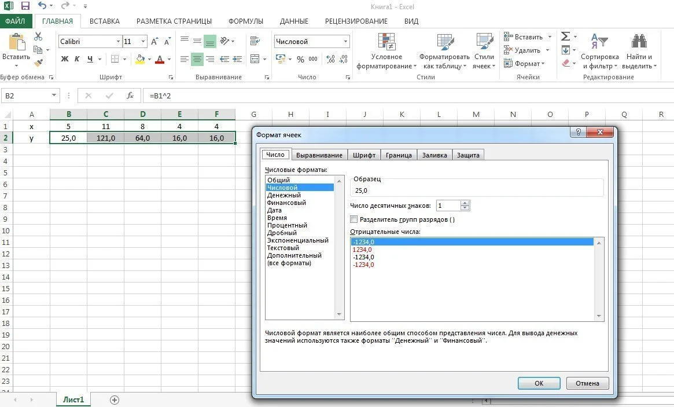Viewport: 674px width, 407px height.
Task: Click the center align text icon
Action: coord(197,59)
